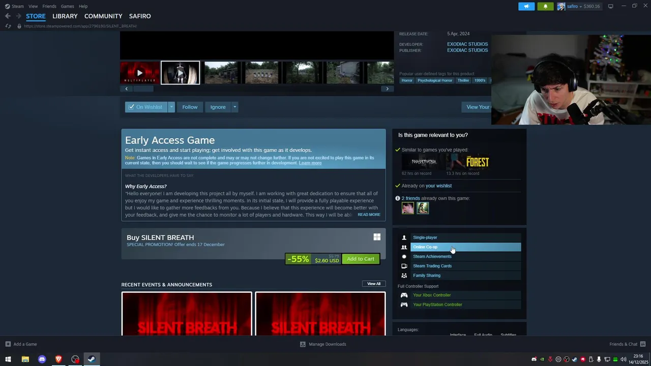Image resolution: width=651 pixels, height=366 pixels.
Task: Click the Windows platform icon in purchase box
Action: 377,237
